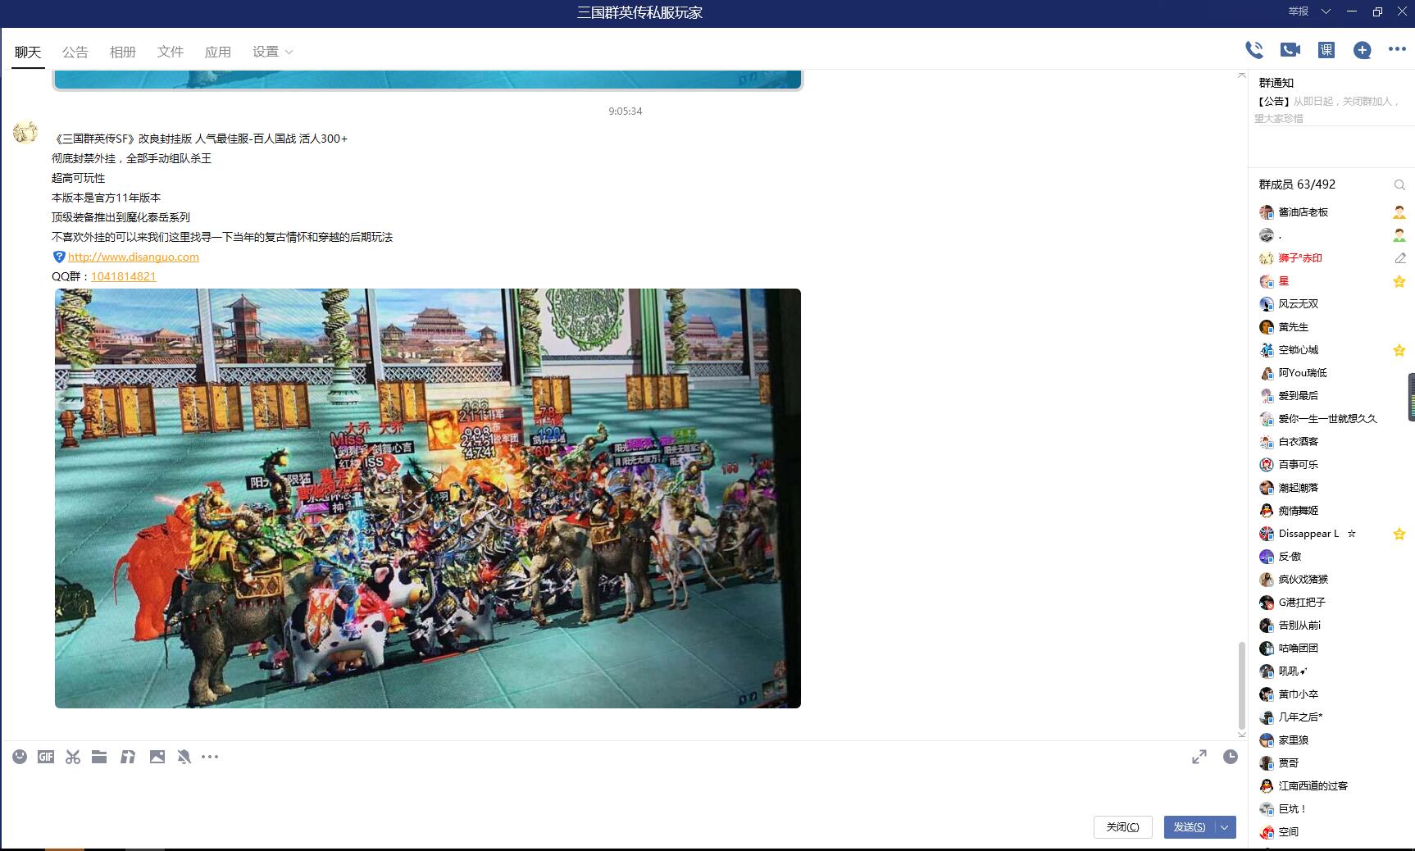
Task: Click the security shield icon before link
Action: (59, 257)
